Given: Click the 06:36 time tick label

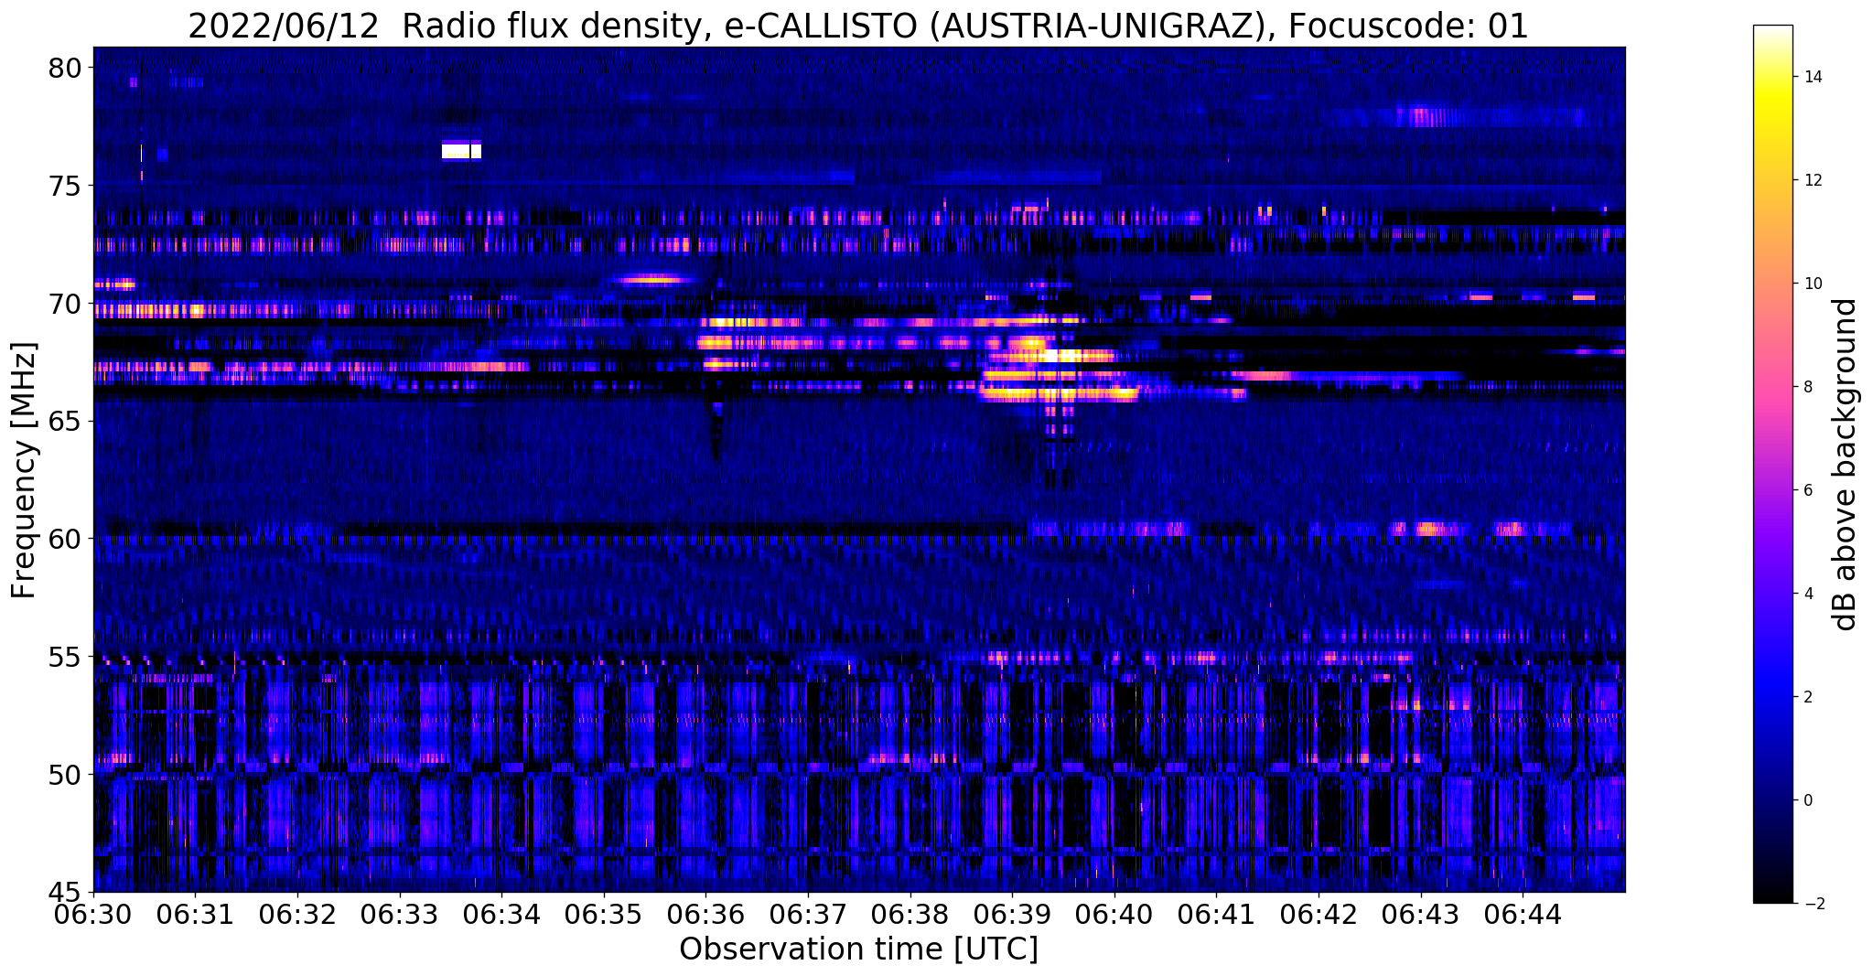Looking at the screenshot, I should click(x=705, y=913).
